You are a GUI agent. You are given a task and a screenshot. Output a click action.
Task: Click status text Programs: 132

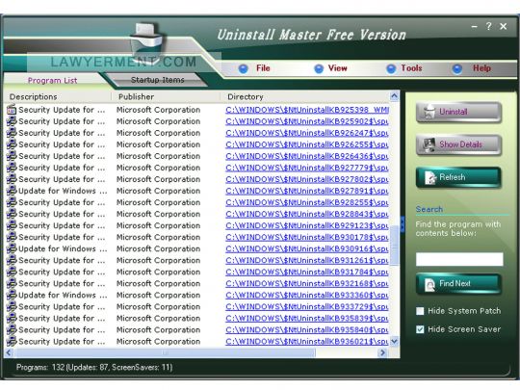pos(40,368)
